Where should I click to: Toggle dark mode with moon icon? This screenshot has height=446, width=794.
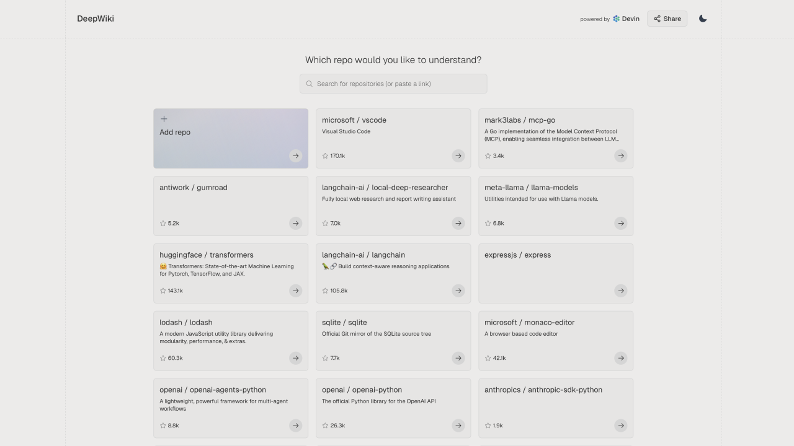[x=703, y=19]
